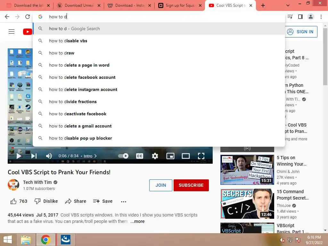Click Chrome icon in taskbar
This screenshot has height=246, width=328.
tap(45, 240)
